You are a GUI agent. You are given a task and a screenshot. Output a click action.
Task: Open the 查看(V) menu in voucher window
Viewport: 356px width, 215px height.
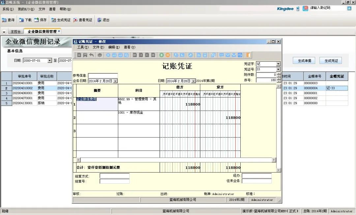click(130, 47)
